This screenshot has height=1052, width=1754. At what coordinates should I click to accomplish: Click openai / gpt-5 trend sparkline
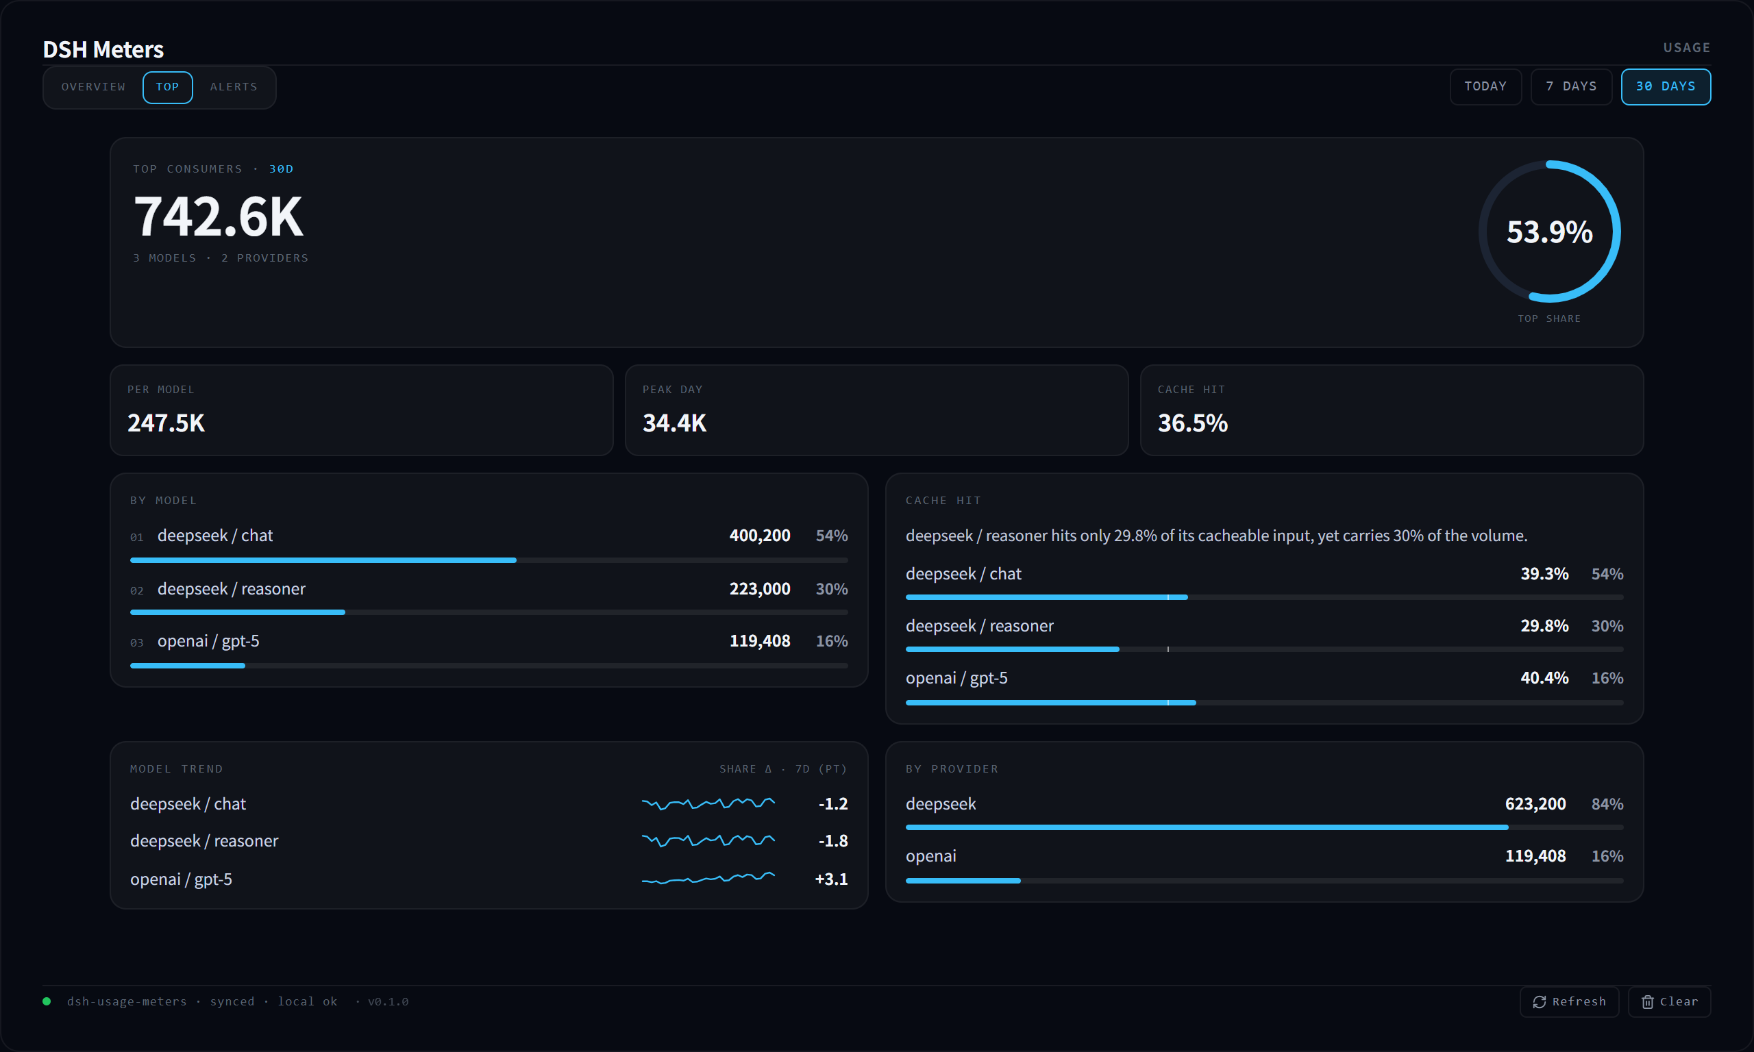(x=708, y=879)
